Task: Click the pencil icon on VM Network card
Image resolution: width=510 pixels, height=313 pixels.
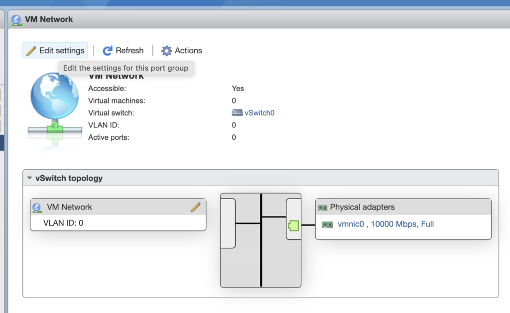Action: tap(195, 207)
